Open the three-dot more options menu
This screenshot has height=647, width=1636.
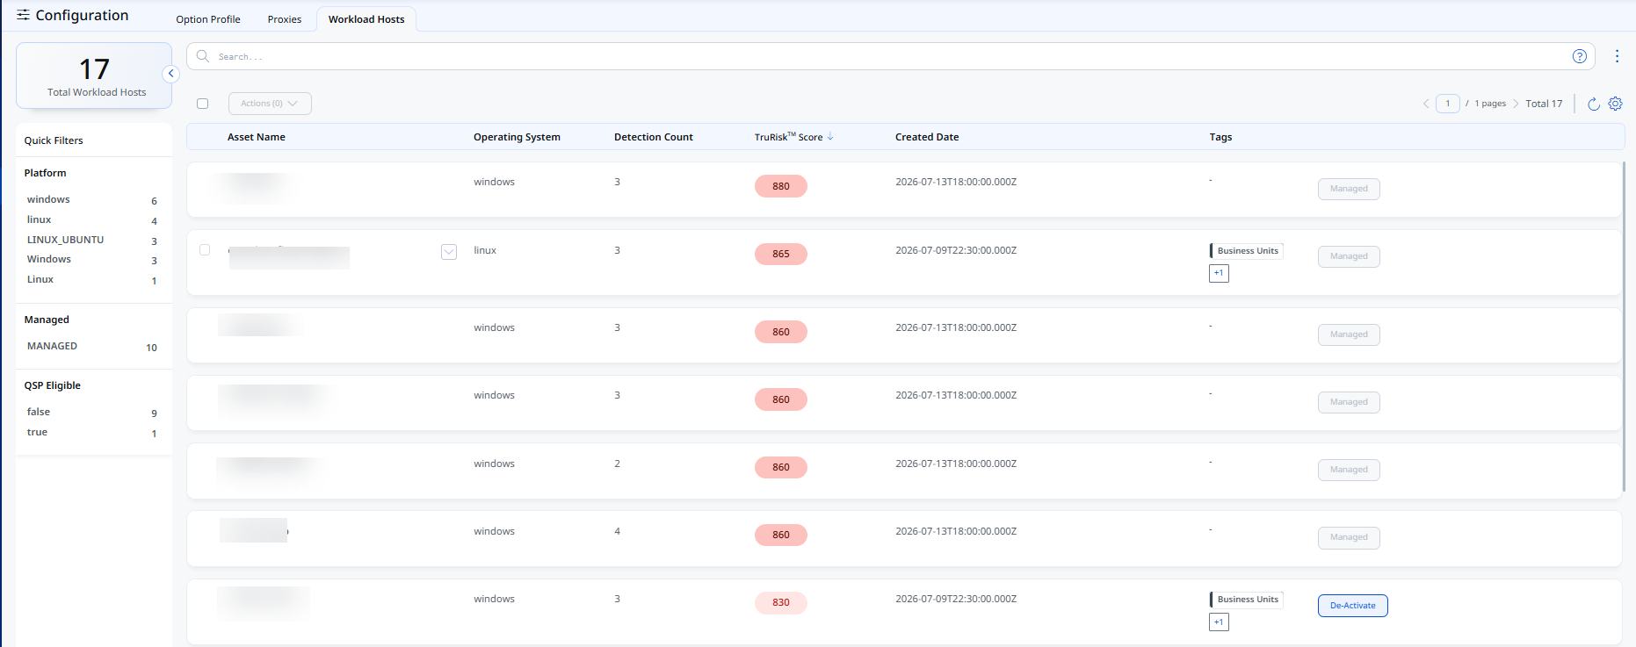(1617, 56)
